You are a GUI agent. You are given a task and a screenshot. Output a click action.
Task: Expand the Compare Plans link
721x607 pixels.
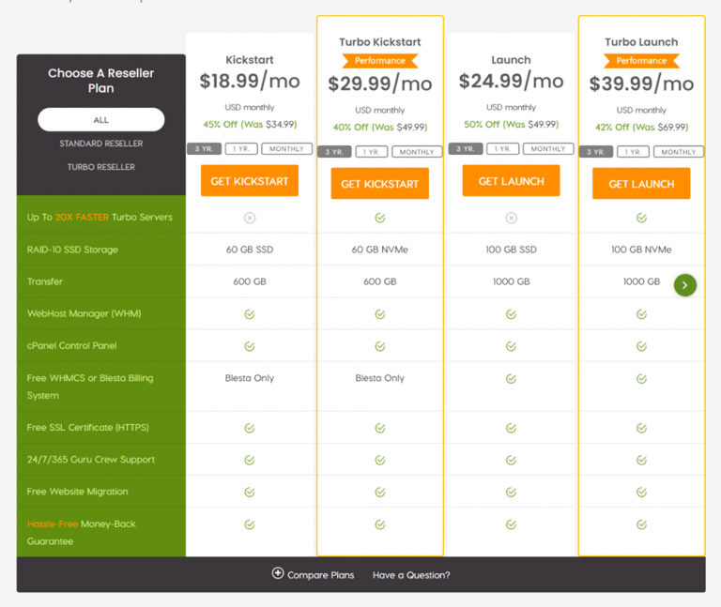click(x=320, y=575)
